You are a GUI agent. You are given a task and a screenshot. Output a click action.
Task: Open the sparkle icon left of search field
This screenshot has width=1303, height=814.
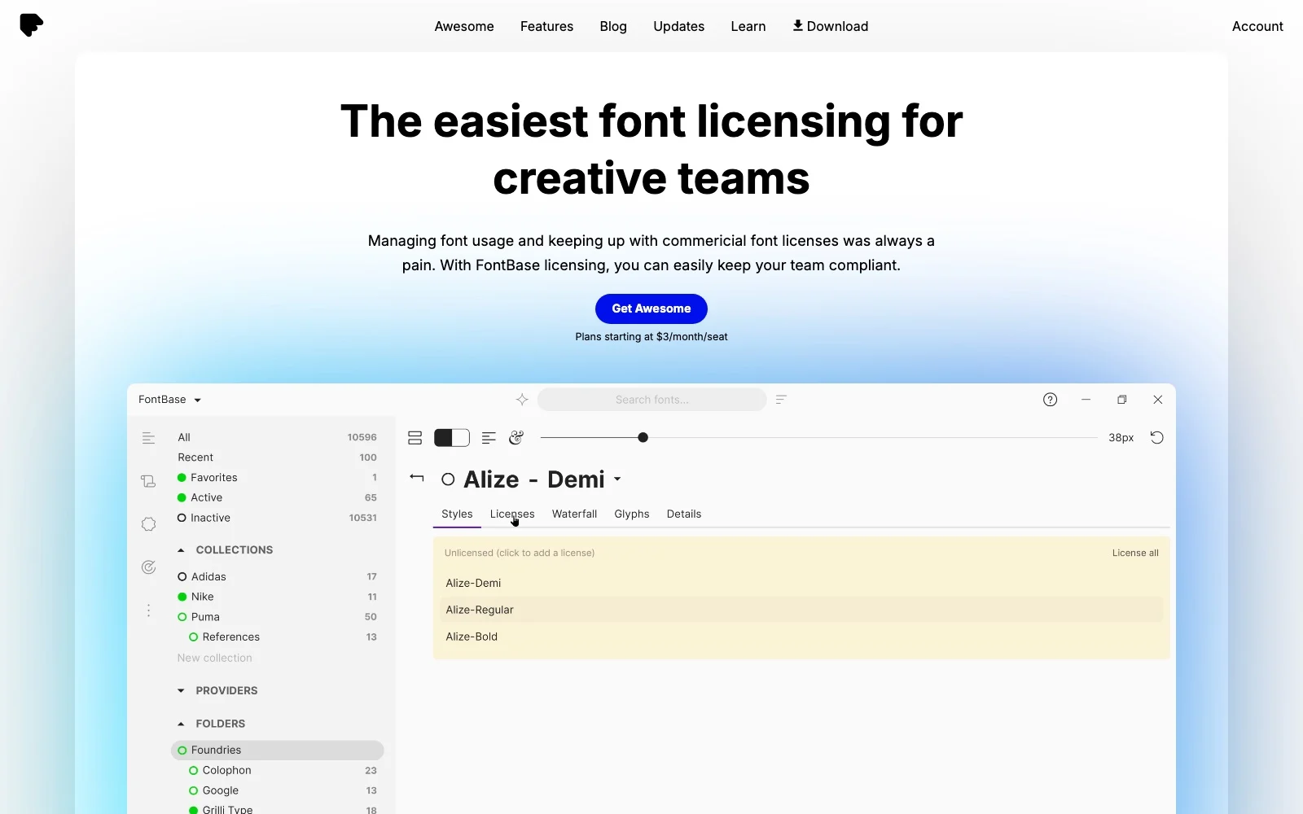click(522, 400)
